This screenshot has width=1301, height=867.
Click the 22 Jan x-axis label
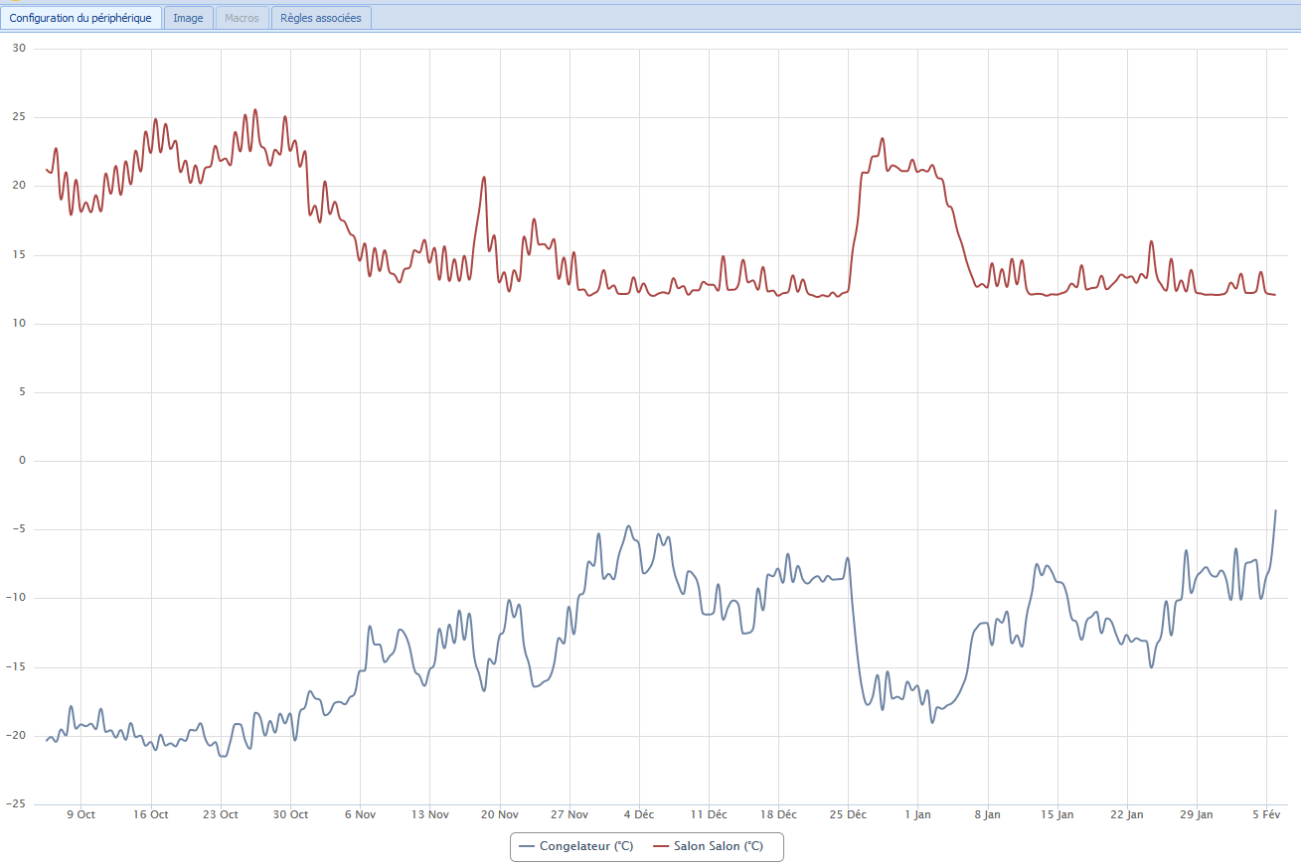(x=1127, y=814)
